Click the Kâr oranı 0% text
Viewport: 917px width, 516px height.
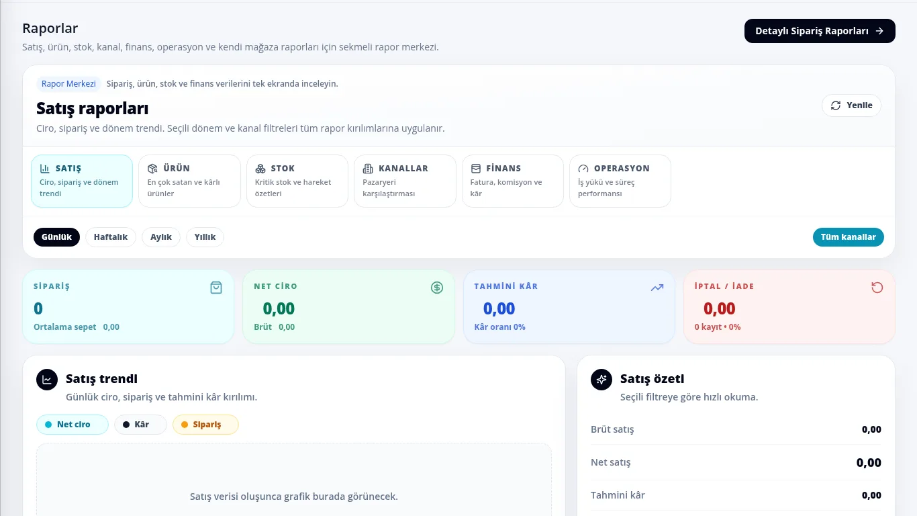500,327
